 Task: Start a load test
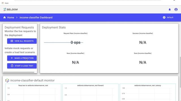click(x=22, y=66)
